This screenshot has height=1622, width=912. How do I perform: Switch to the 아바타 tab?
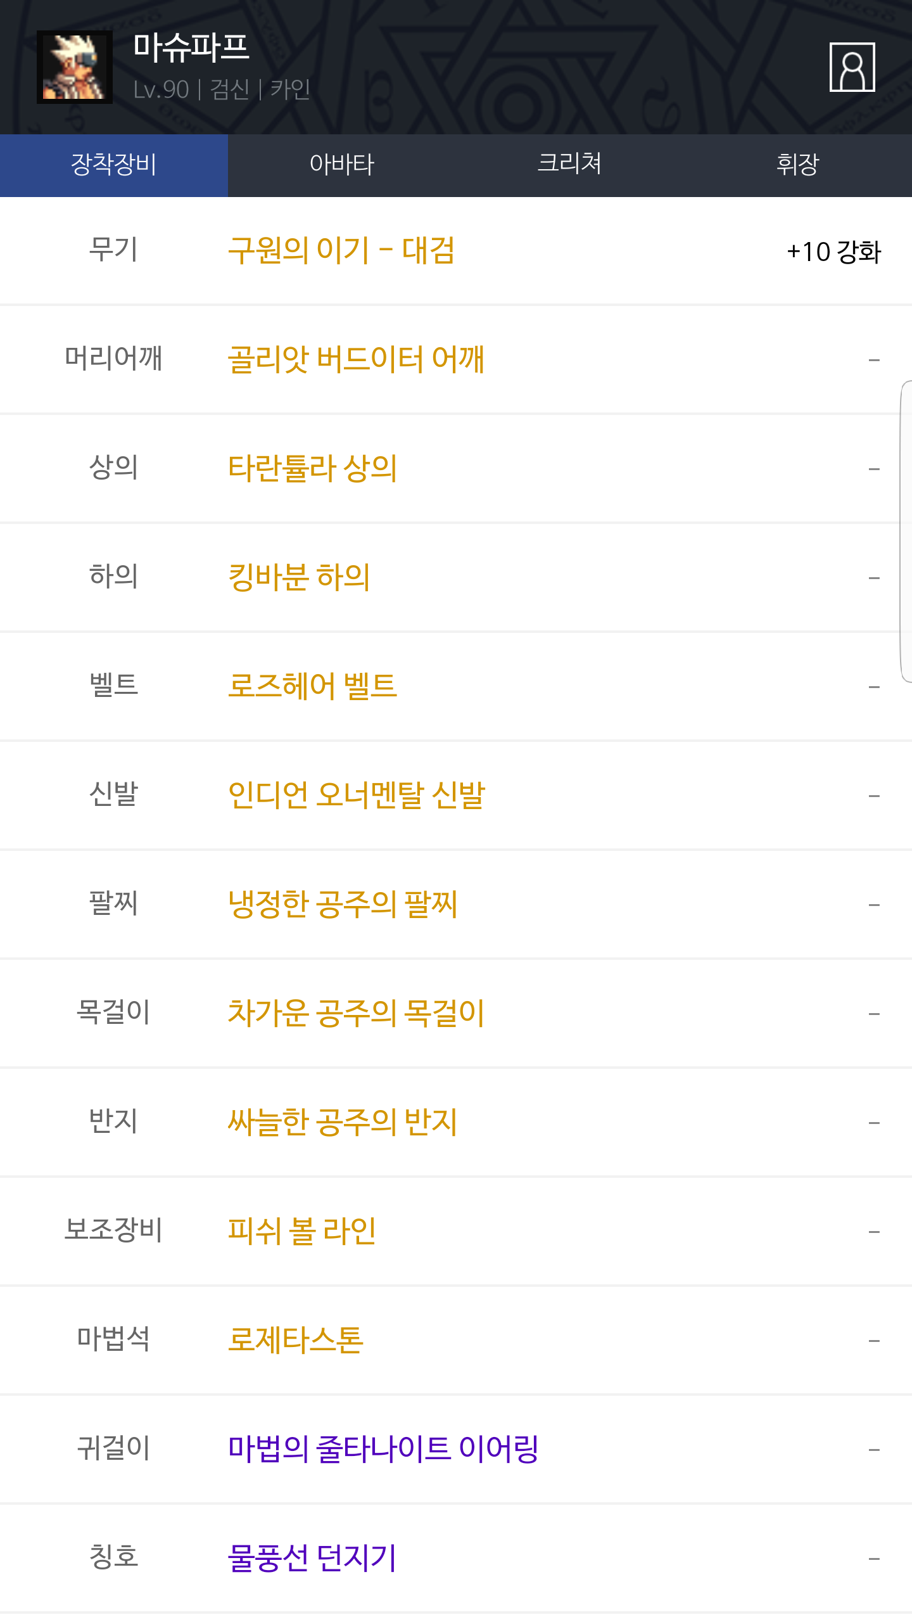[x=342, y=165]
